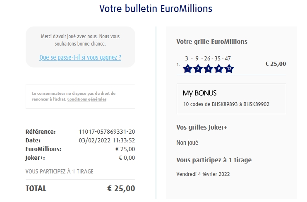The height and width of the screenshot is (202, 307).
Task: Click the star icon numbered 2
Action: pos(198,69)
